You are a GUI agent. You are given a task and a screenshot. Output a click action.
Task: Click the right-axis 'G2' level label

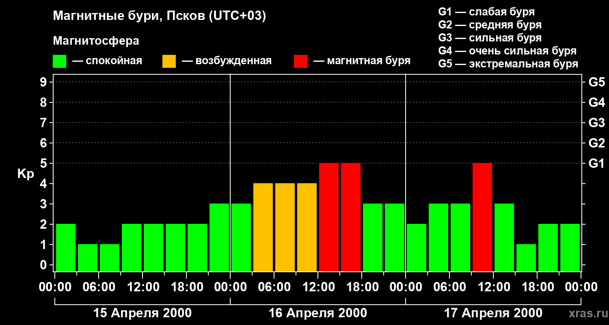[x=596, y=143]
